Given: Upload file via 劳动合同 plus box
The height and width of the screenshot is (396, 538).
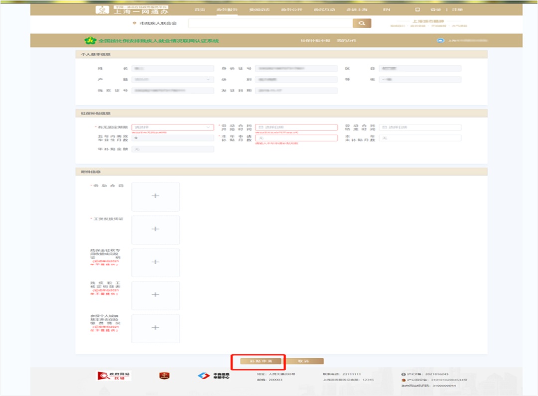Looking at the screenshot, I should click(155, 197).
